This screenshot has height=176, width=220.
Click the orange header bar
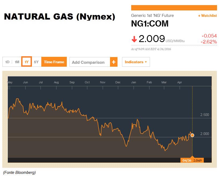coord(174,8)
